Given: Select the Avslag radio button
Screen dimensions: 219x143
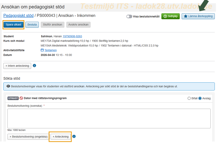Looking at the screenshot, I should pyautogui.click(x=200, y=98).
